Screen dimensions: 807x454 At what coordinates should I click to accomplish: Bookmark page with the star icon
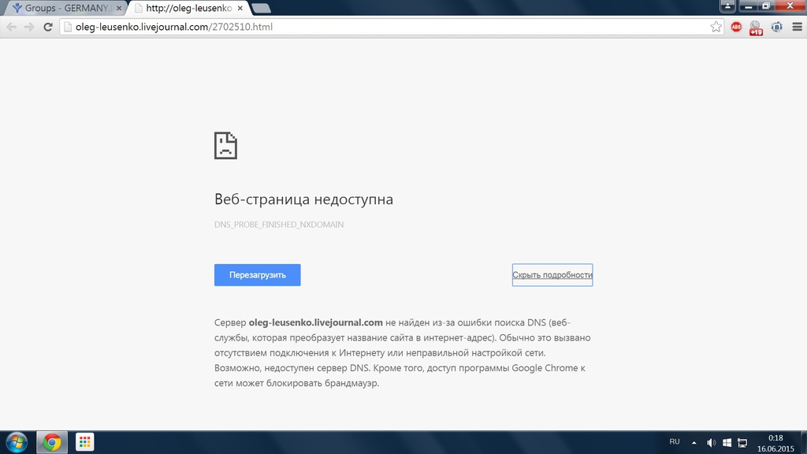tap(716, 27)
